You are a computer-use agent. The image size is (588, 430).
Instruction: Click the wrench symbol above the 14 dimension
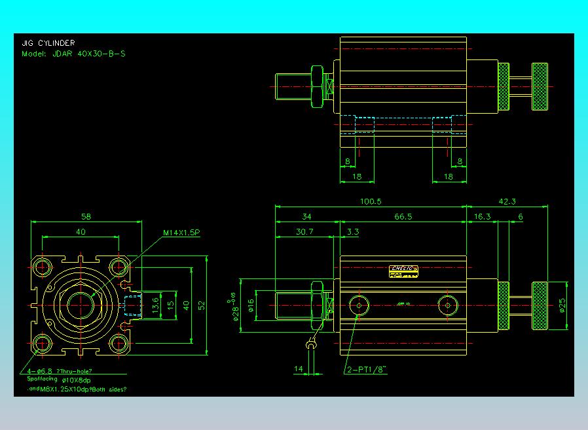[310, 343]
